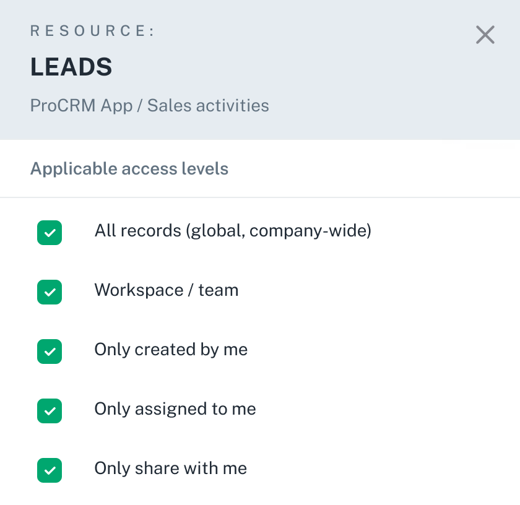Toggle the Workspace / team checkbox

coord(50,292)
